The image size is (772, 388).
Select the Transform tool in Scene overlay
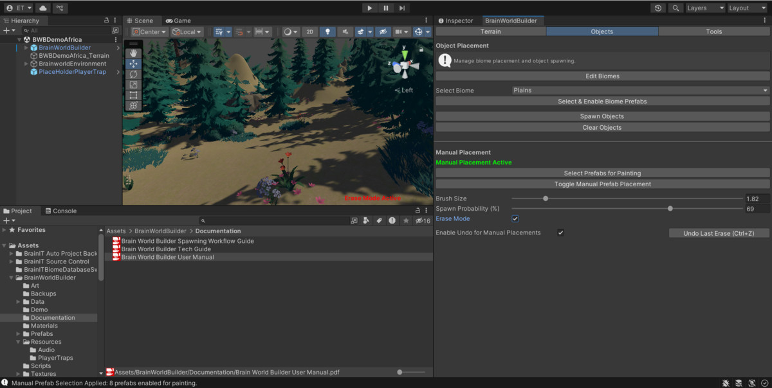(x=134, y=105)
